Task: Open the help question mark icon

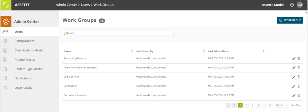Action: [x=292, y=5]
